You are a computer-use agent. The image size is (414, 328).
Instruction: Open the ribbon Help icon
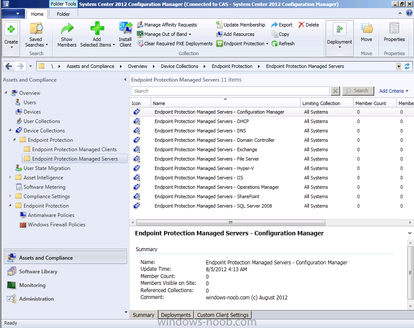[409, 13]
